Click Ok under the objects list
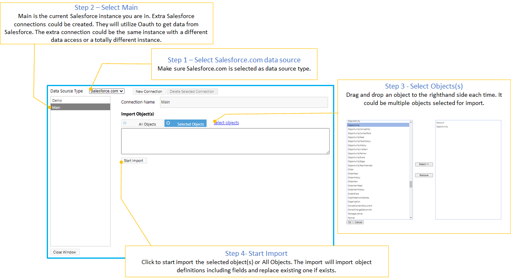511x278 pixels. (x=349, y=222)
